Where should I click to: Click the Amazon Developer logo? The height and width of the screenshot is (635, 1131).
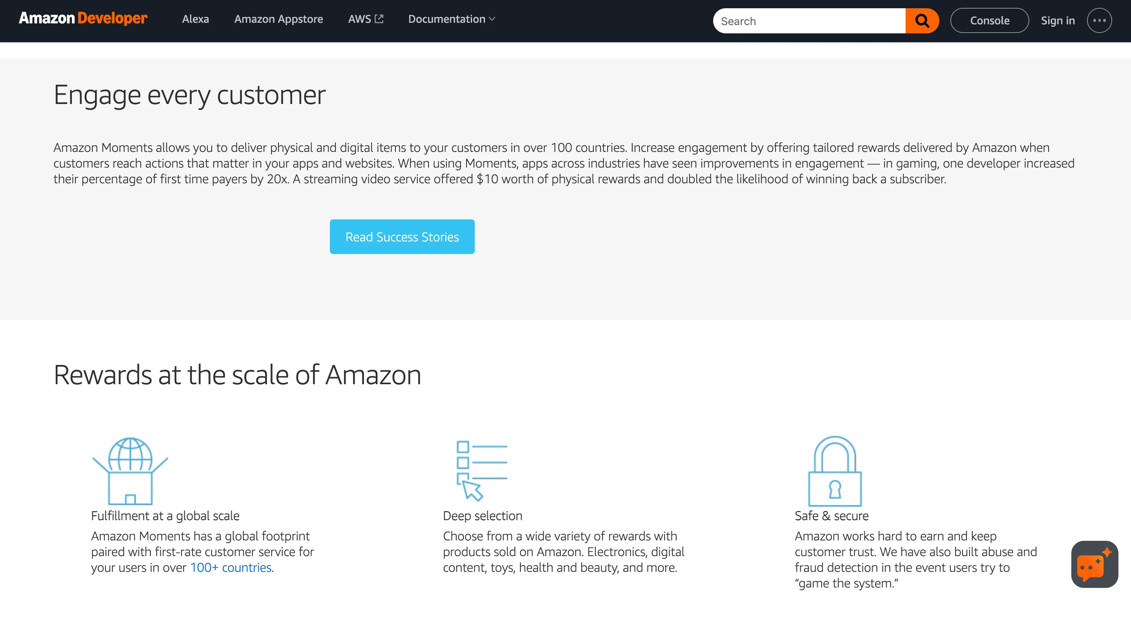tap(82, 18)
